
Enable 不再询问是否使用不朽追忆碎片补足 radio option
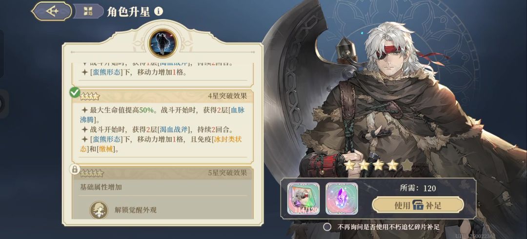pyautogui.click(x=327, y=227)
